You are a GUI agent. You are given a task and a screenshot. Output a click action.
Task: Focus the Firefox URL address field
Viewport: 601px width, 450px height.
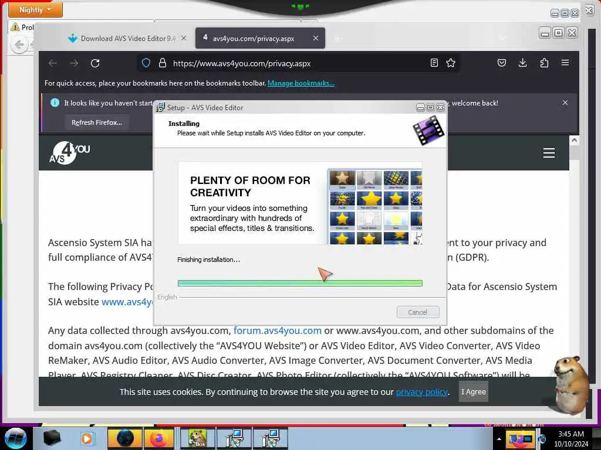pyautogui.click(x=299, y=63)
